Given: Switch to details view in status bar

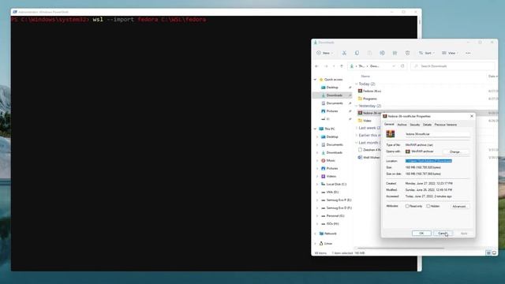Looking at the screenshot, I should coord(488,252).
